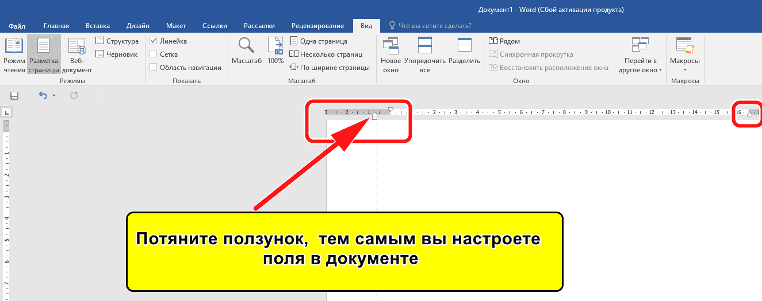
Task: Open a Новое окно of document
Action: click(x=390, y=55)
